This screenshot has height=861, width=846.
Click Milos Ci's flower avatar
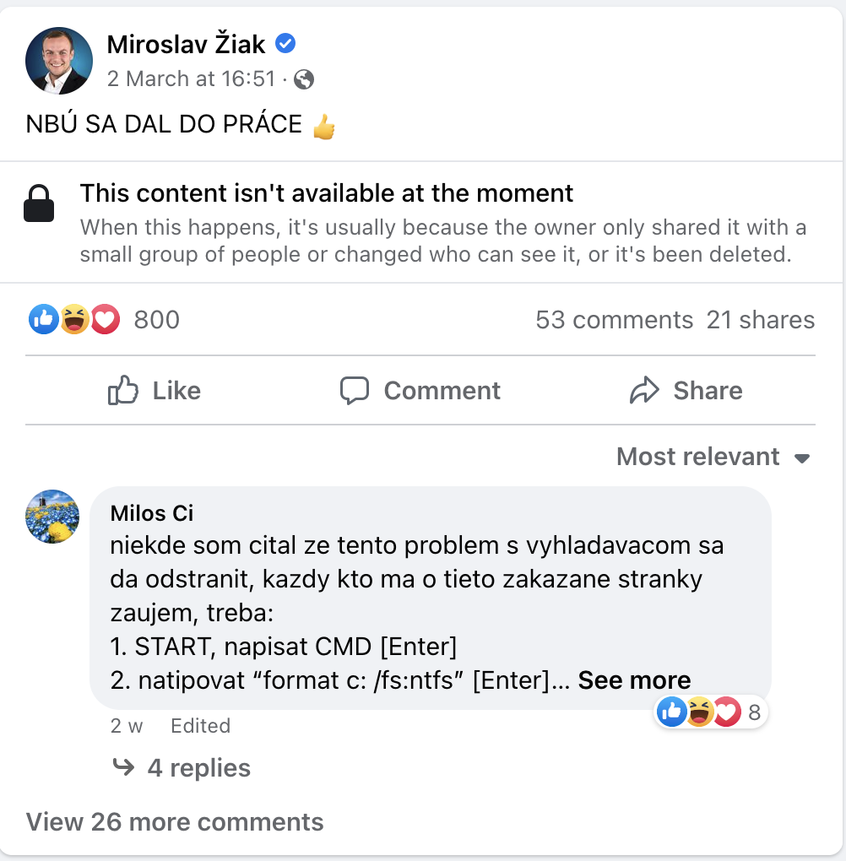click(52, 516)
